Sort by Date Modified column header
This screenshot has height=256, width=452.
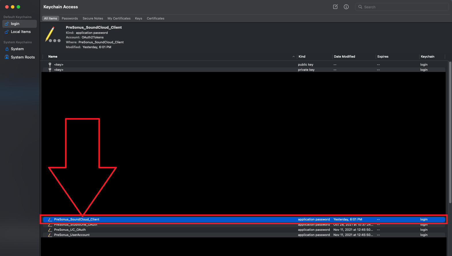344,56
